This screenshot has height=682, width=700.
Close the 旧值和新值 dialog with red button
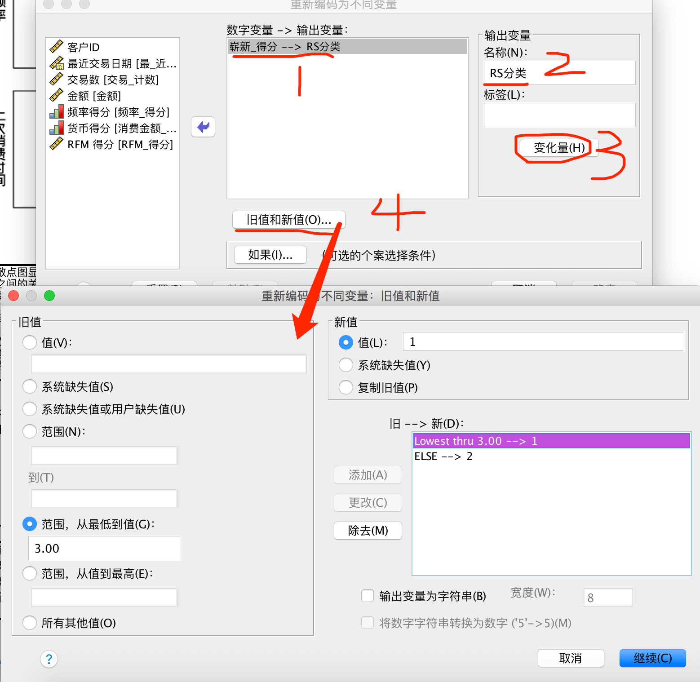point(13,296)
